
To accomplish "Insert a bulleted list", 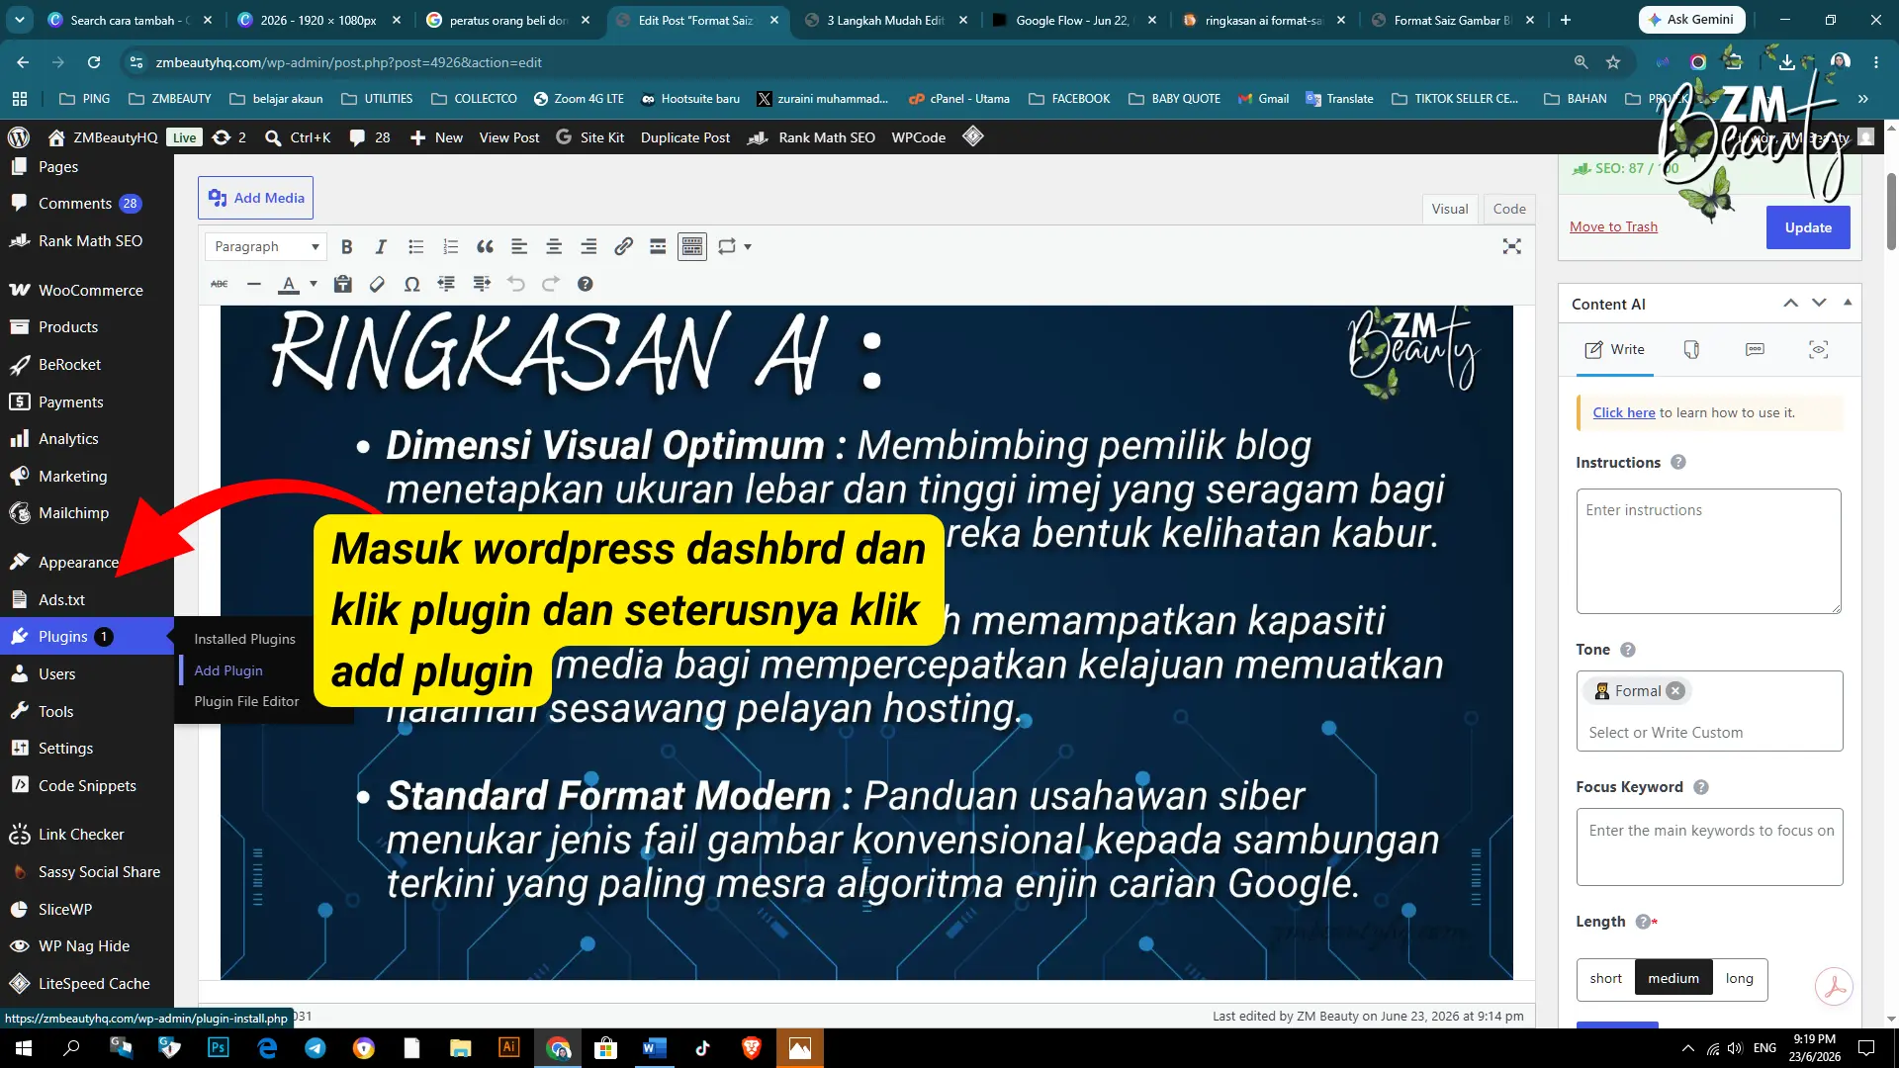I will coord(415,247).
